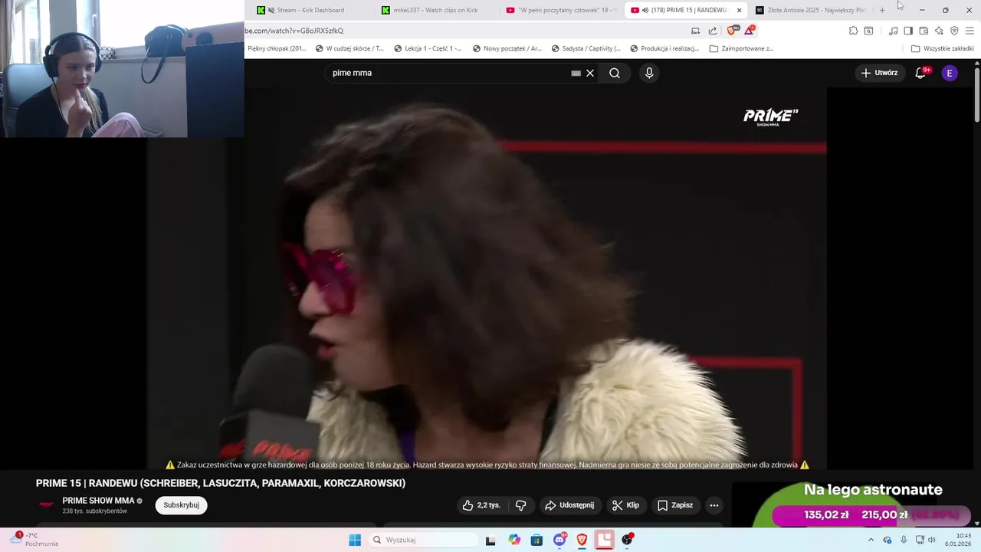Open the extensions puzzle icon

[x=853, y=31]
